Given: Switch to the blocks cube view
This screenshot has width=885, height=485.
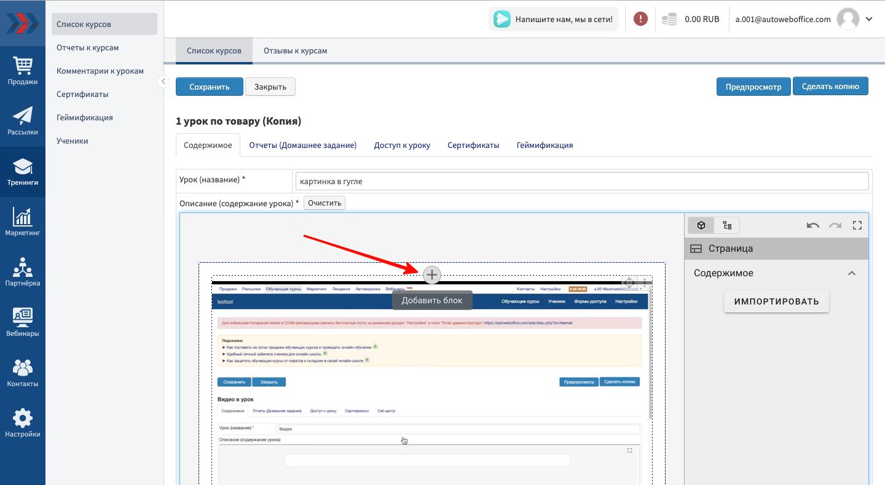Looking at the screenshot, I should (701, 225).
